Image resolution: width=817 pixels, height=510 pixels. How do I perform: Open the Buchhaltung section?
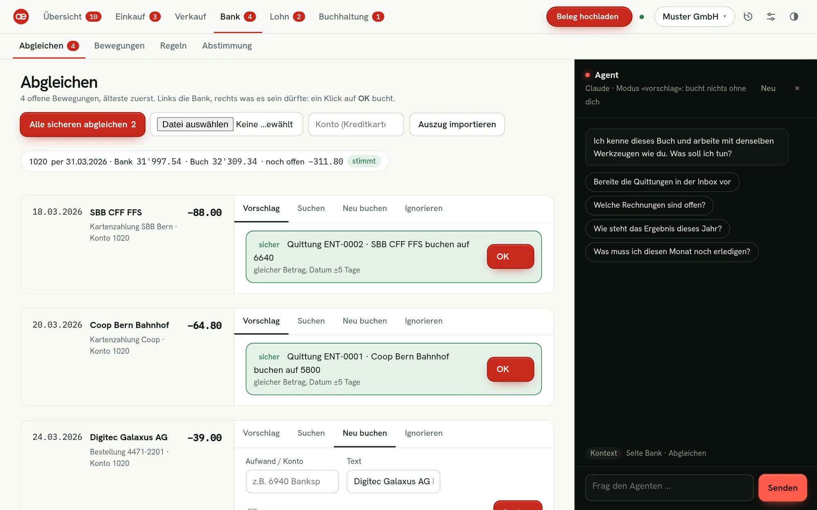coord(351,17)
